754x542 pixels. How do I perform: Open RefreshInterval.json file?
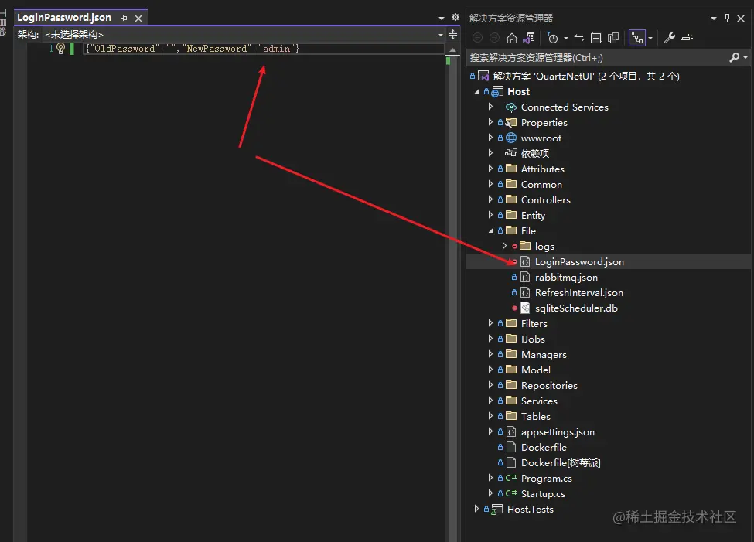[x=579, y=292]
